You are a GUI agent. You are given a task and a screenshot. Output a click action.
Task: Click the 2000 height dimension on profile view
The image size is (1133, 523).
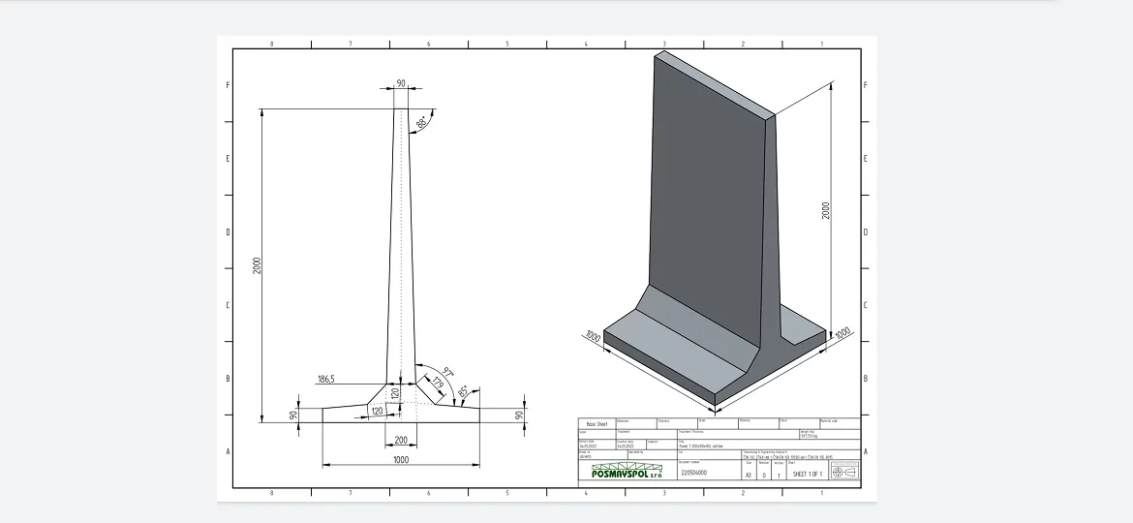pos(257,265)
